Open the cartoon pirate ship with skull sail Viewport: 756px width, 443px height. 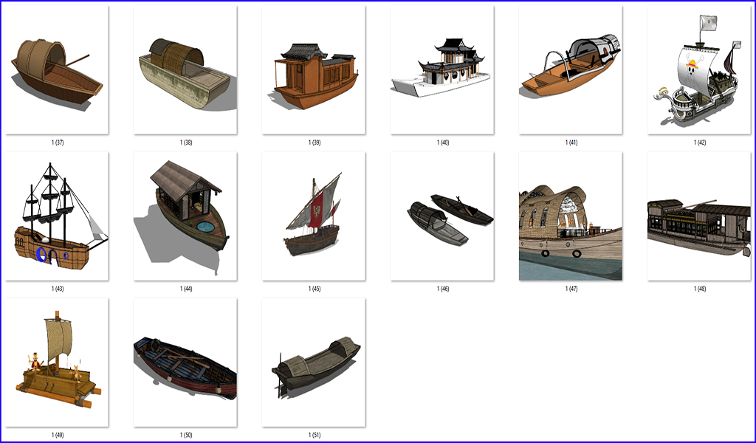[x=698, y=70]
